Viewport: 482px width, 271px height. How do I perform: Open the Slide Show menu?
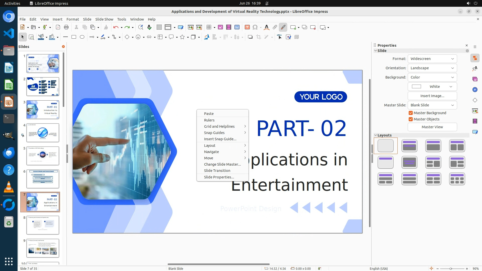pyautogui.click(x=104, y=19)
